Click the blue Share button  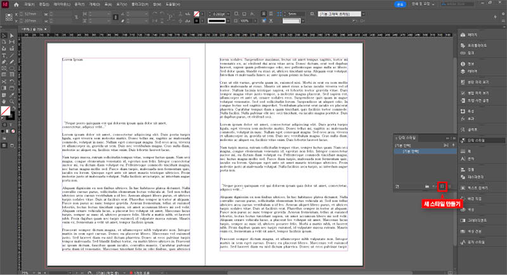tap(400, 4)
